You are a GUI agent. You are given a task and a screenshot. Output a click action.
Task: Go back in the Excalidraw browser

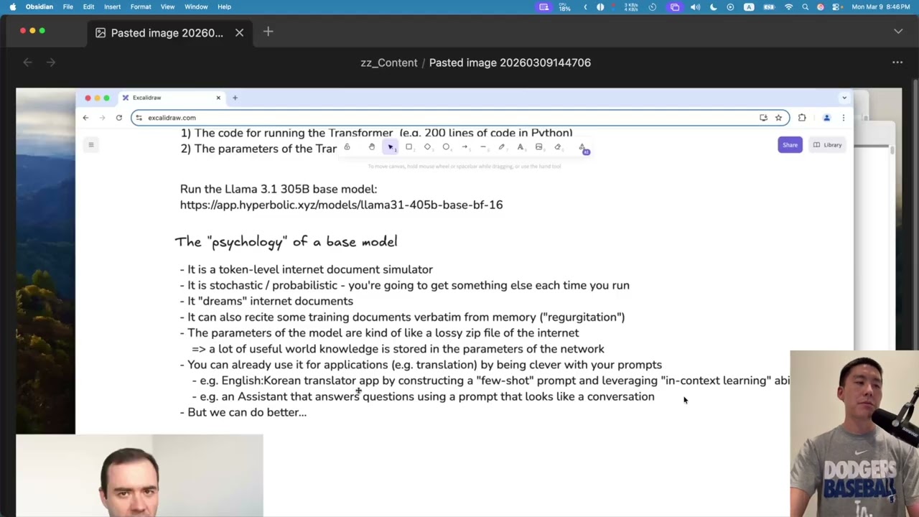tap(85, 118)
